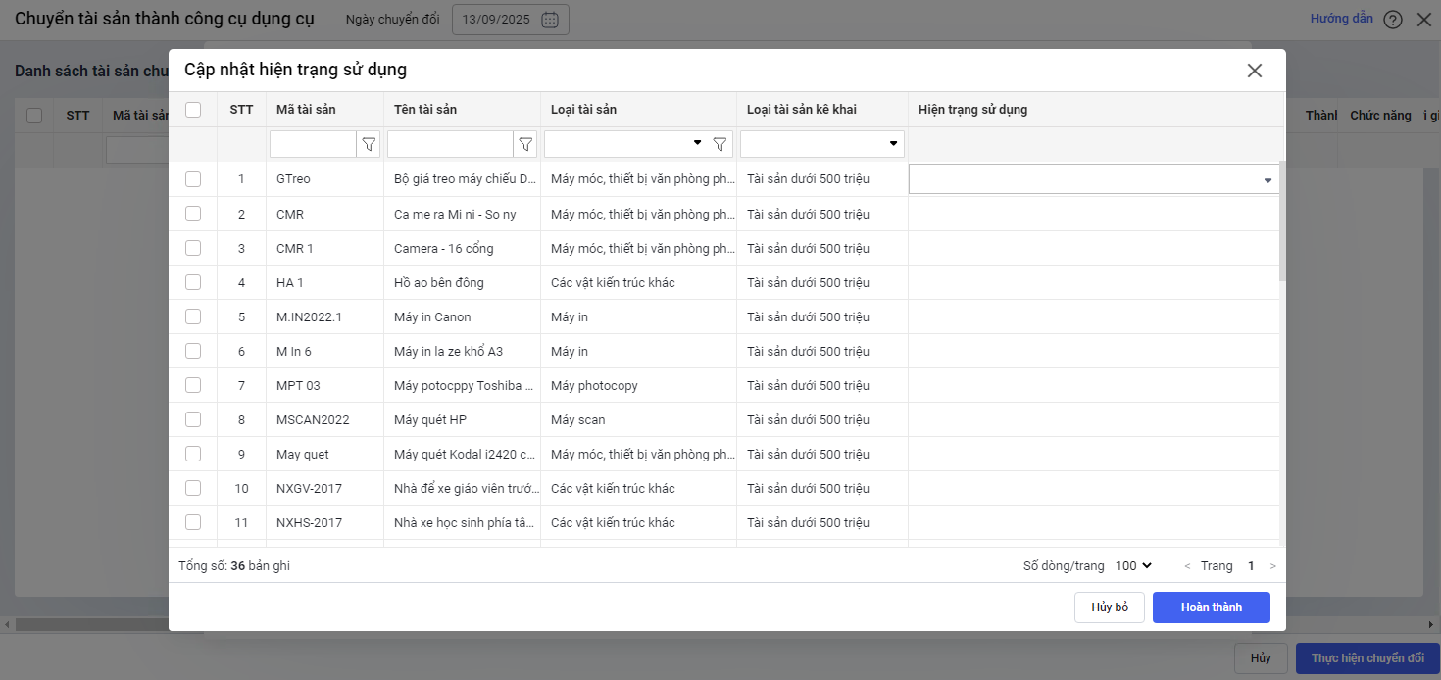Screen dimensions: 1441x680
Task: Go to previous page arrow in pagination
Action: [x=1188, y=566]
